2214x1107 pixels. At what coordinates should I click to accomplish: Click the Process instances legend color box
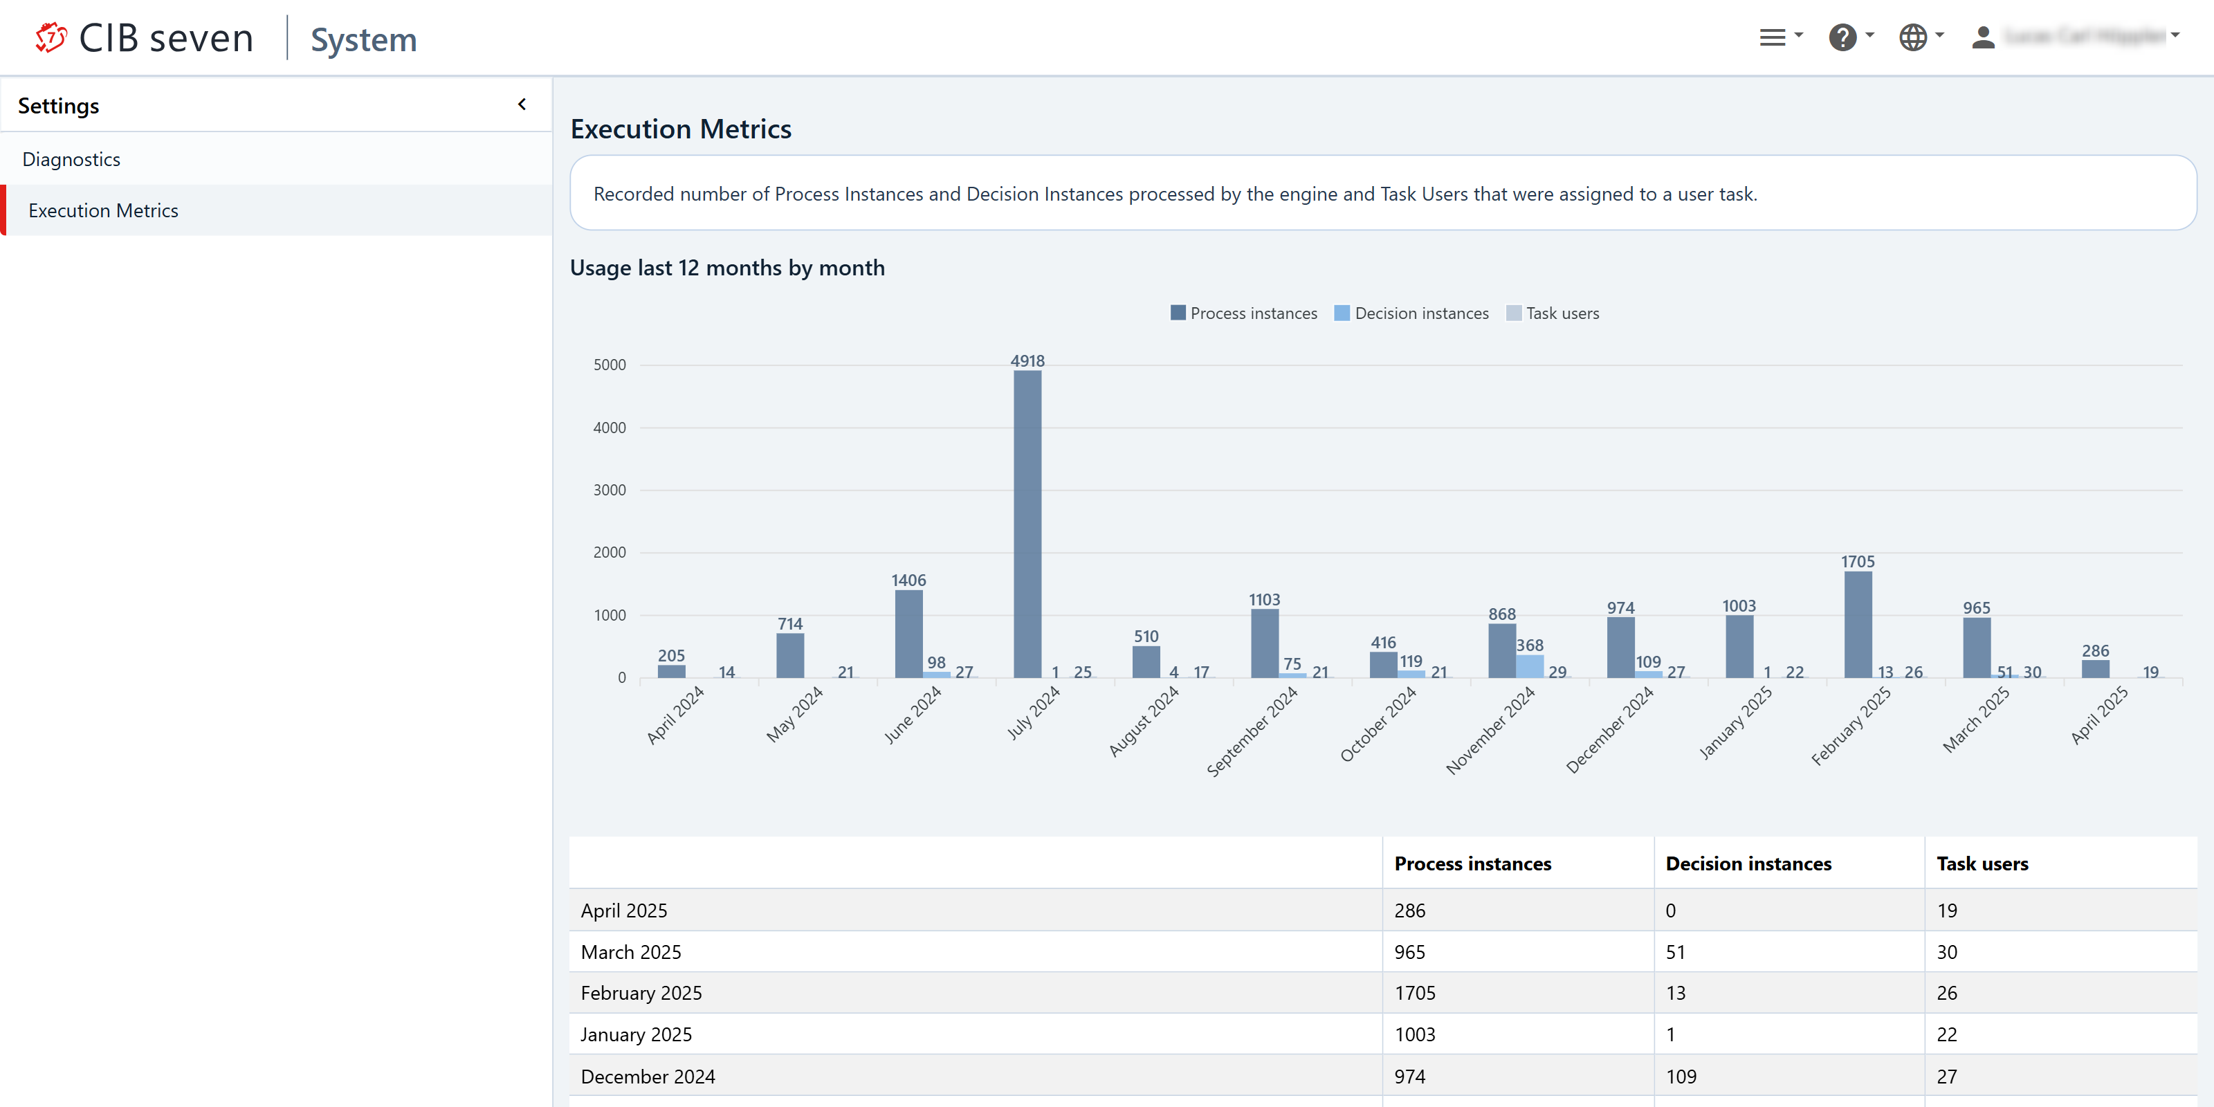[x=1178, y=313]
